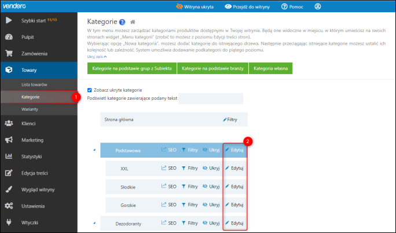Open the Zamówienia menu label
This screenshot has height=233, width=396.
pos(34,53)
